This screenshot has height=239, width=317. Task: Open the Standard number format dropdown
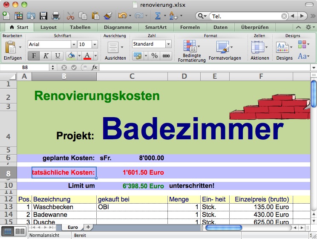pos(168,44)
